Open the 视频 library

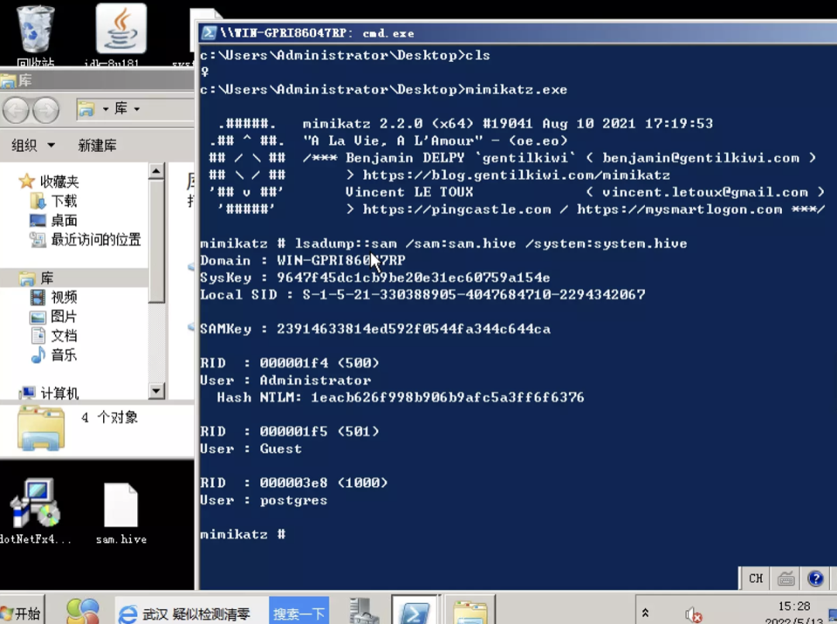pos(54,297)
